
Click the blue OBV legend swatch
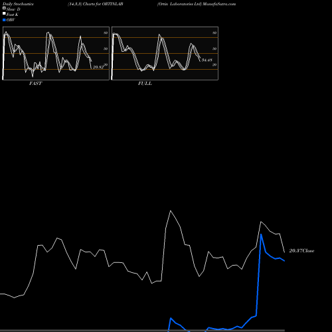(x=4, y=20)
